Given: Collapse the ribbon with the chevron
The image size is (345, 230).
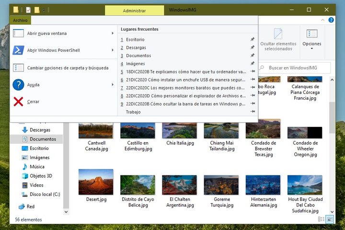Looking at the screenshot, I should tap(322, 20).
